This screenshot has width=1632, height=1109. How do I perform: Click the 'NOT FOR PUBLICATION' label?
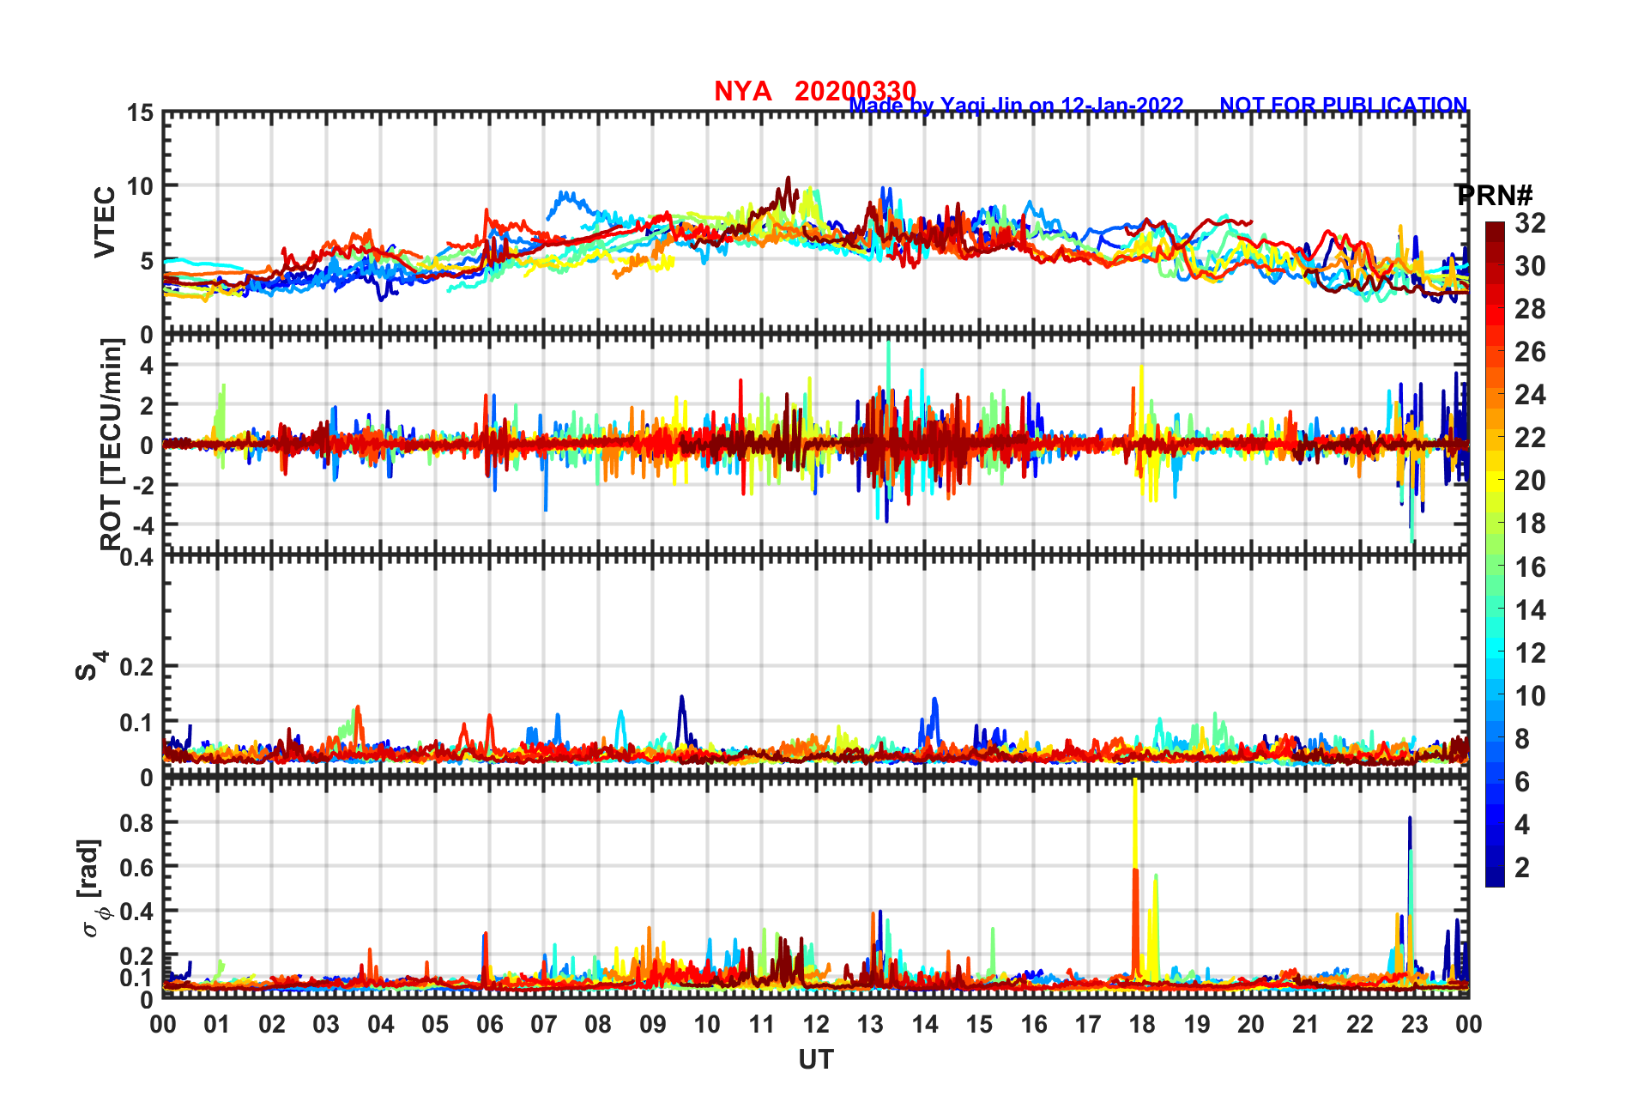tap(1344, 105)
